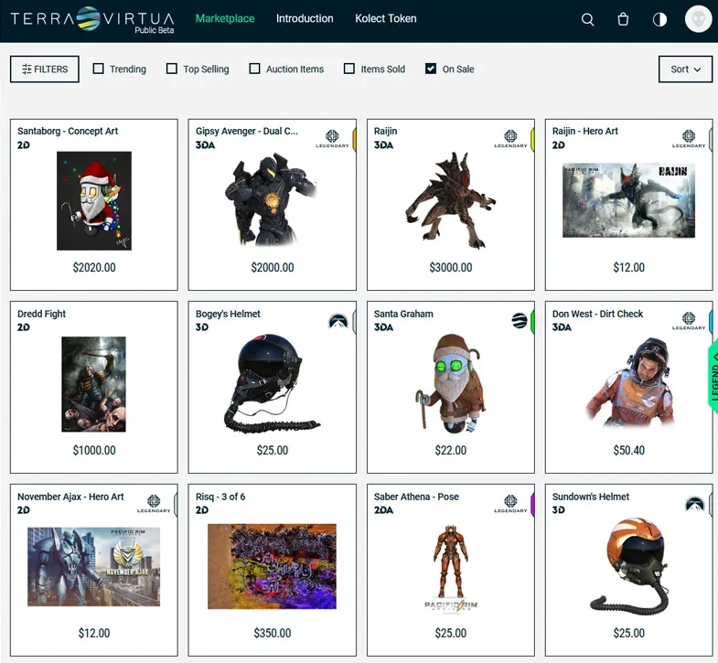
Task: Expand the green Legend side tab
Action: (x=713, y=377)
